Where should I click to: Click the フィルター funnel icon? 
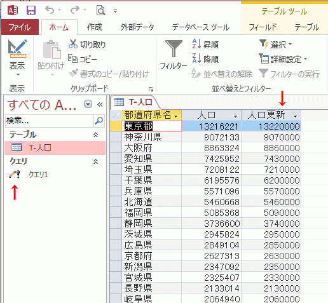[174, 49]
